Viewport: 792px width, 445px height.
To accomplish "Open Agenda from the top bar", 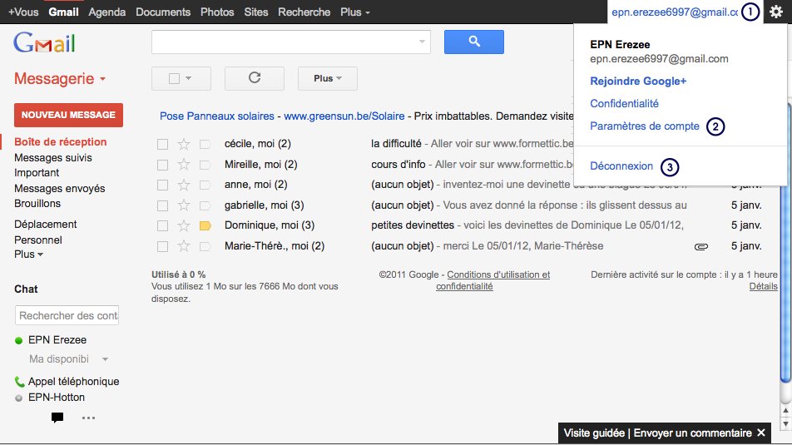I will [x=107, y=12].
